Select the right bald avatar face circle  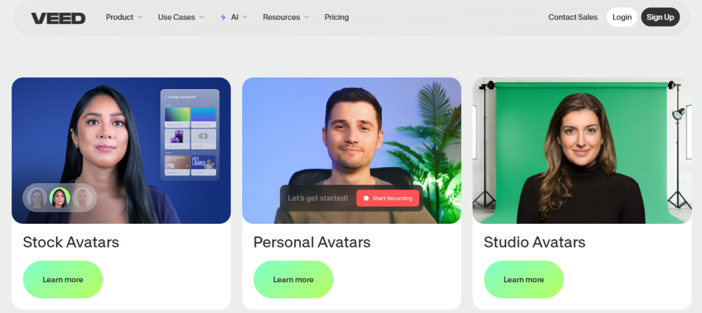(x=82, y=197)
